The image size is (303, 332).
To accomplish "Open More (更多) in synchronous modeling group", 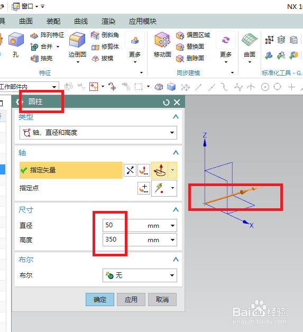I will pos(226,48).
